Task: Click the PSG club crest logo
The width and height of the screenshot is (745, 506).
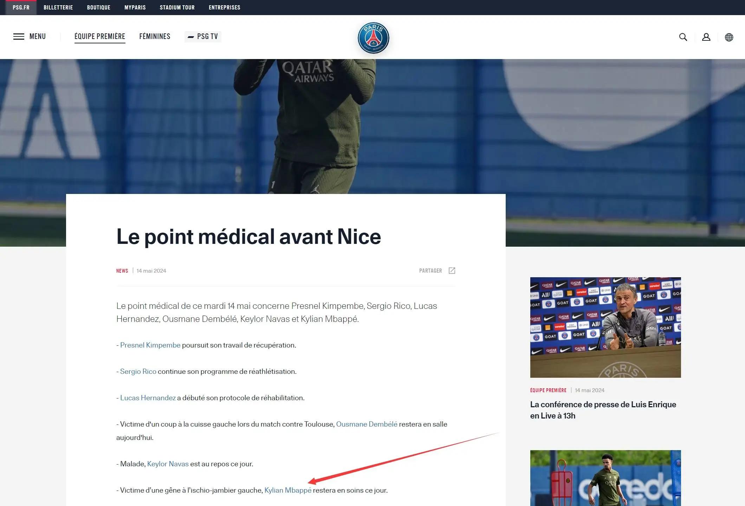Action: point(373,38)
